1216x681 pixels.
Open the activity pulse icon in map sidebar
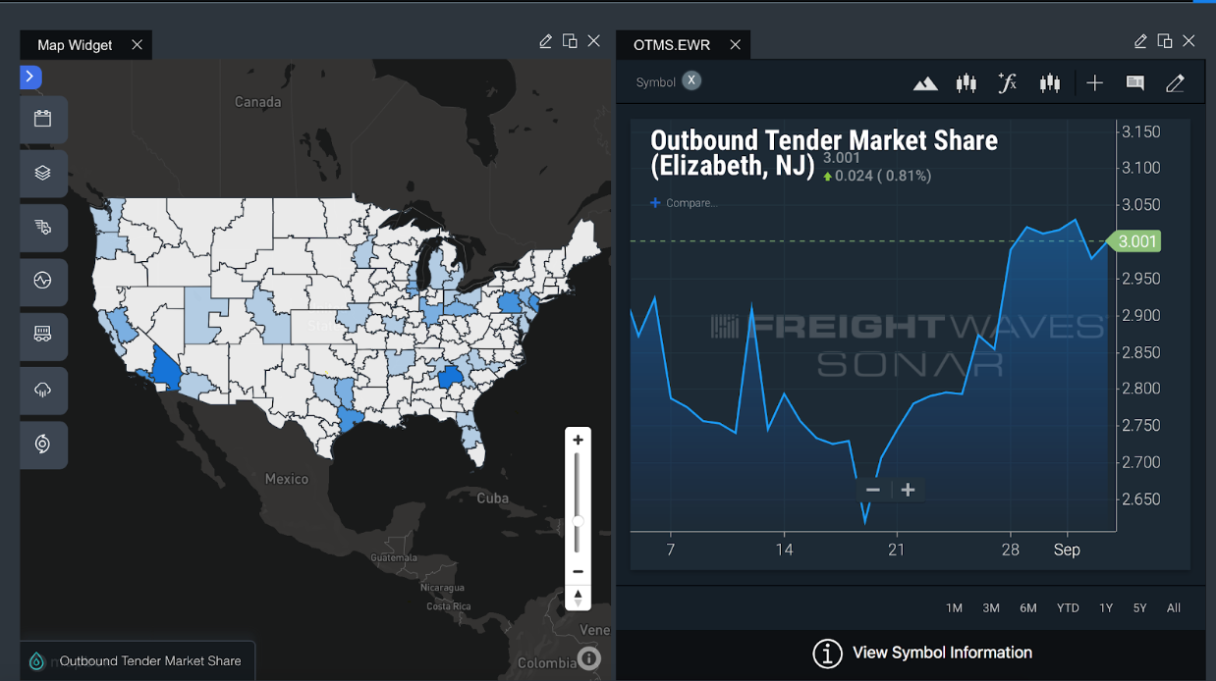click(43, 282)
